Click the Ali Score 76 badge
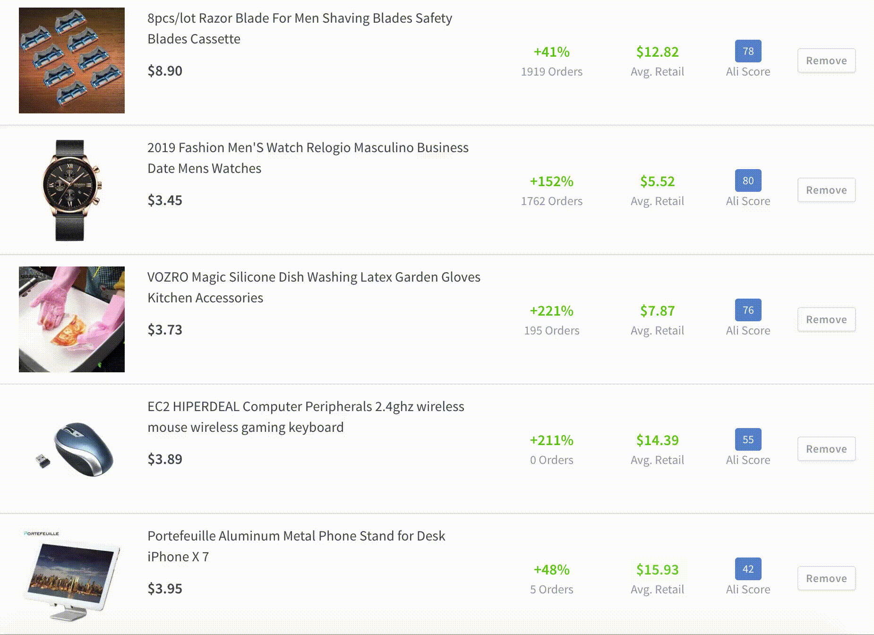Viewport: 874px width, 635px height. [x=748, y=310]
